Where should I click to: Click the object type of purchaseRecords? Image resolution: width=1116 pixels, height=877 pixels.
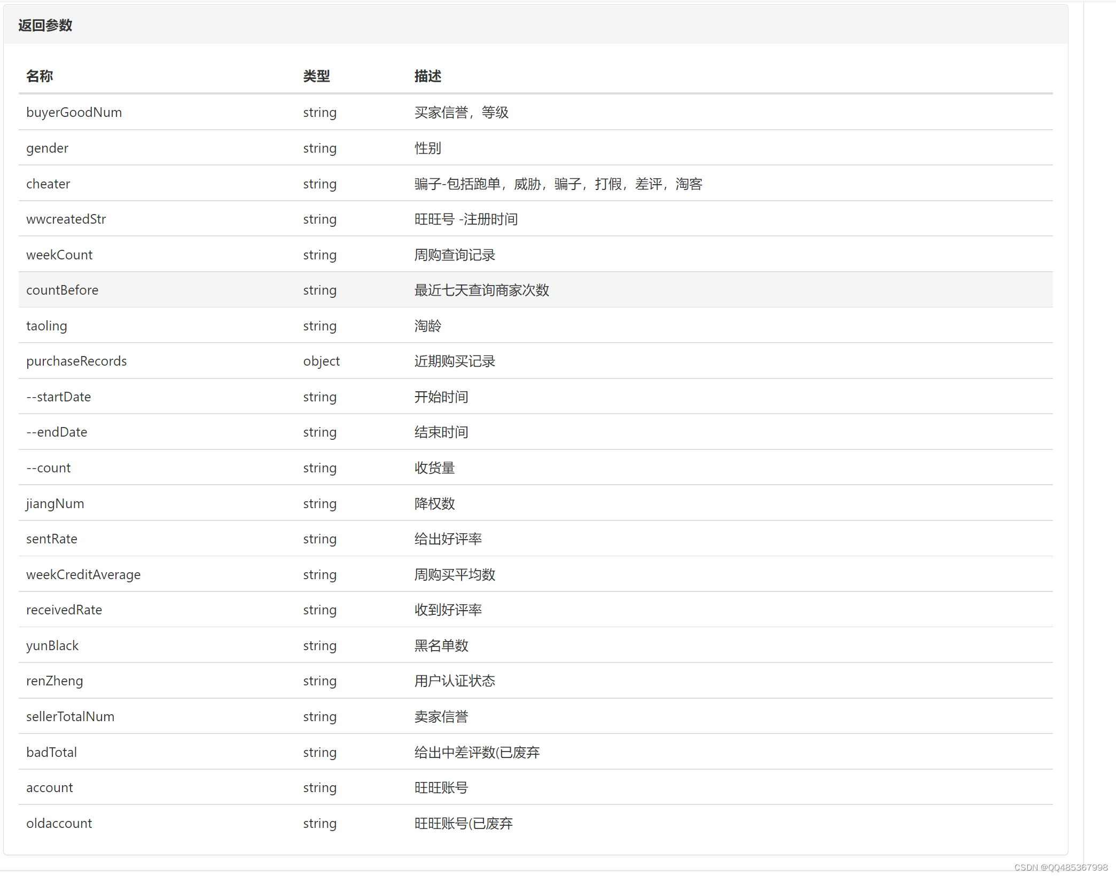[322, 361]
